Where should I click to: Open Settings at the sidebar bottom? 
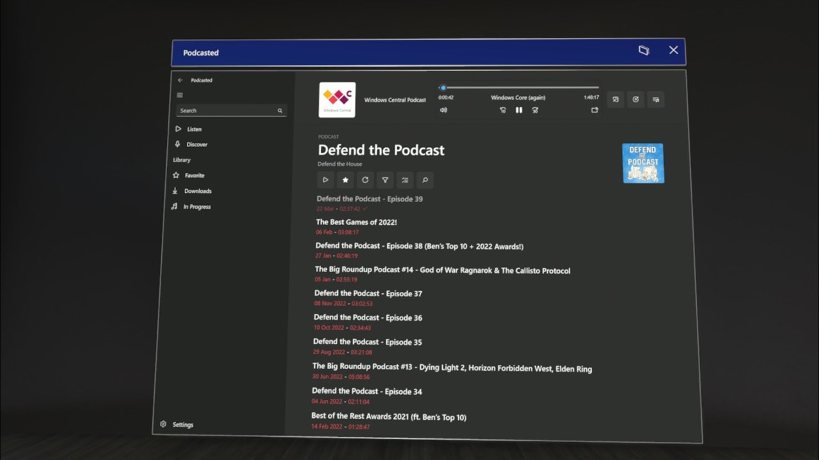tap(177, 424)
